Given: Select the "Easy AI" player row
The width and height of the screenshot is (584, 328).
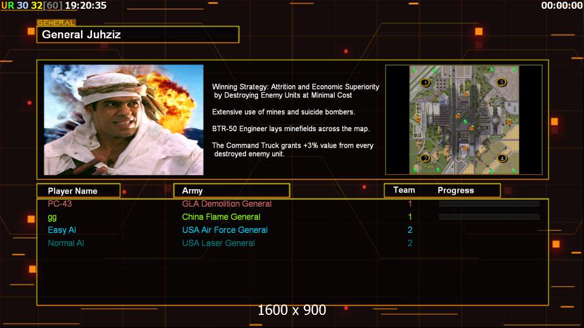Looking at the screenshot, I should pyautogui.click(x=62, y=230).
